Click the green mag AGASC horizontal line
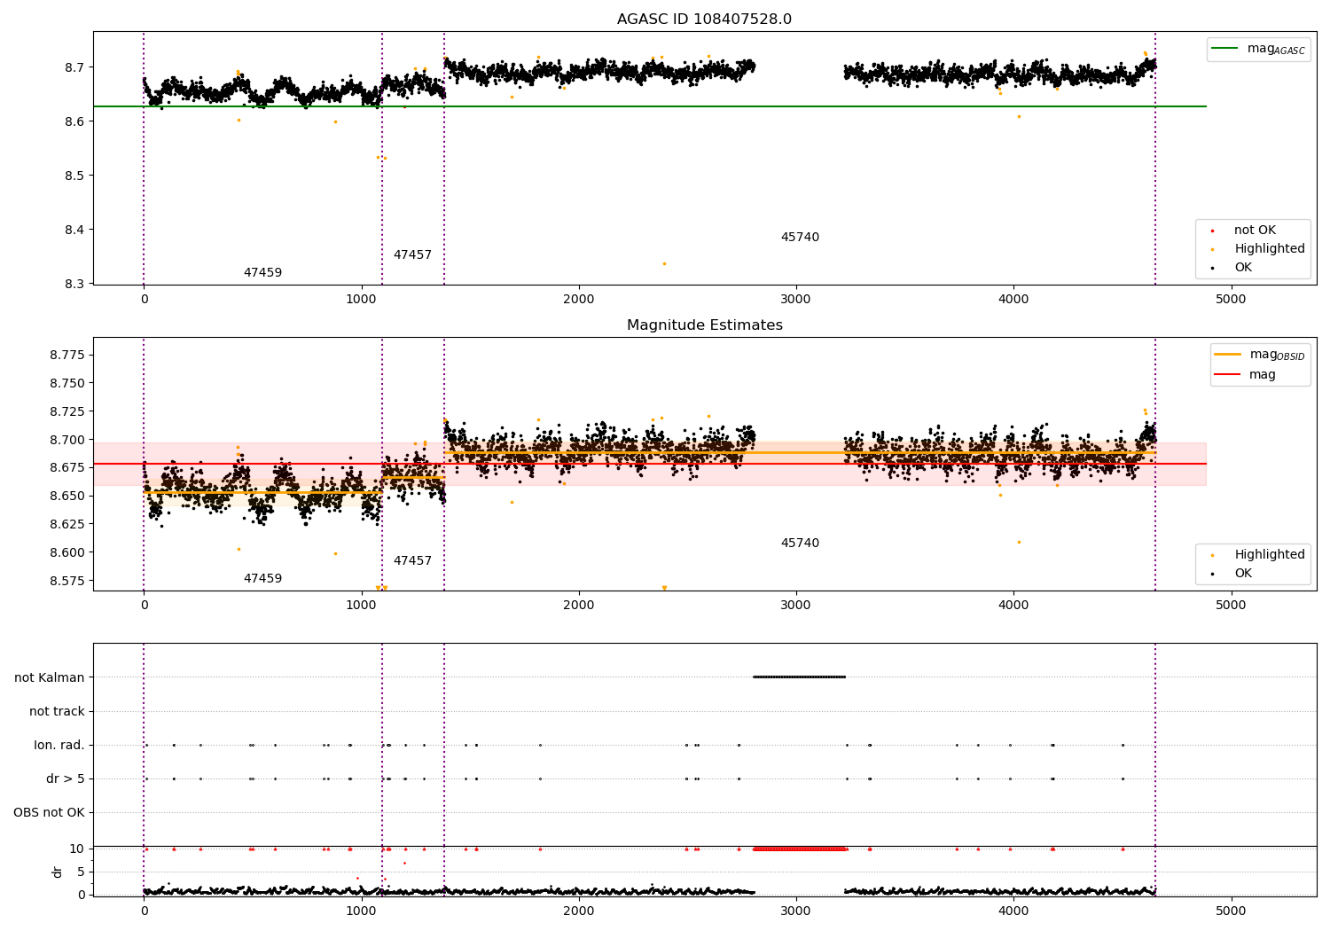The height and width of the screenshot is (931, 1330). [649, 106]
